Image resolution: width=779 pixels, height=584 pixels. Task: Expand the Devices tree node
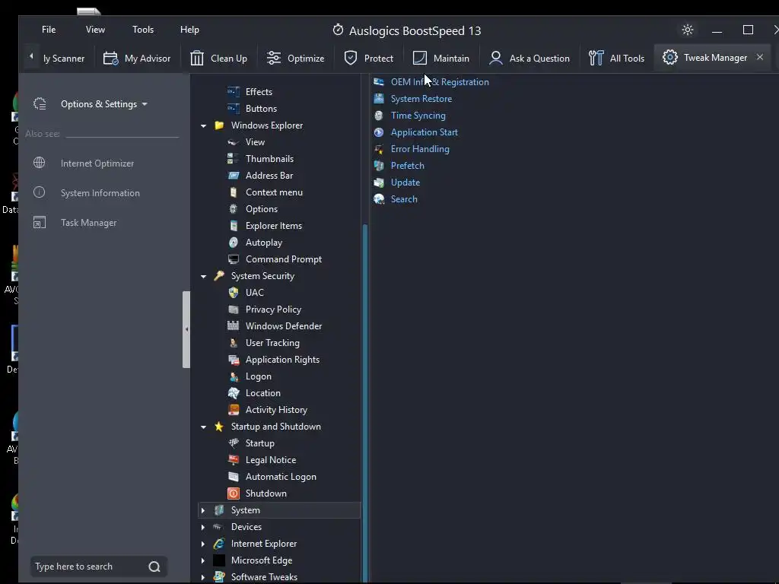202,527
